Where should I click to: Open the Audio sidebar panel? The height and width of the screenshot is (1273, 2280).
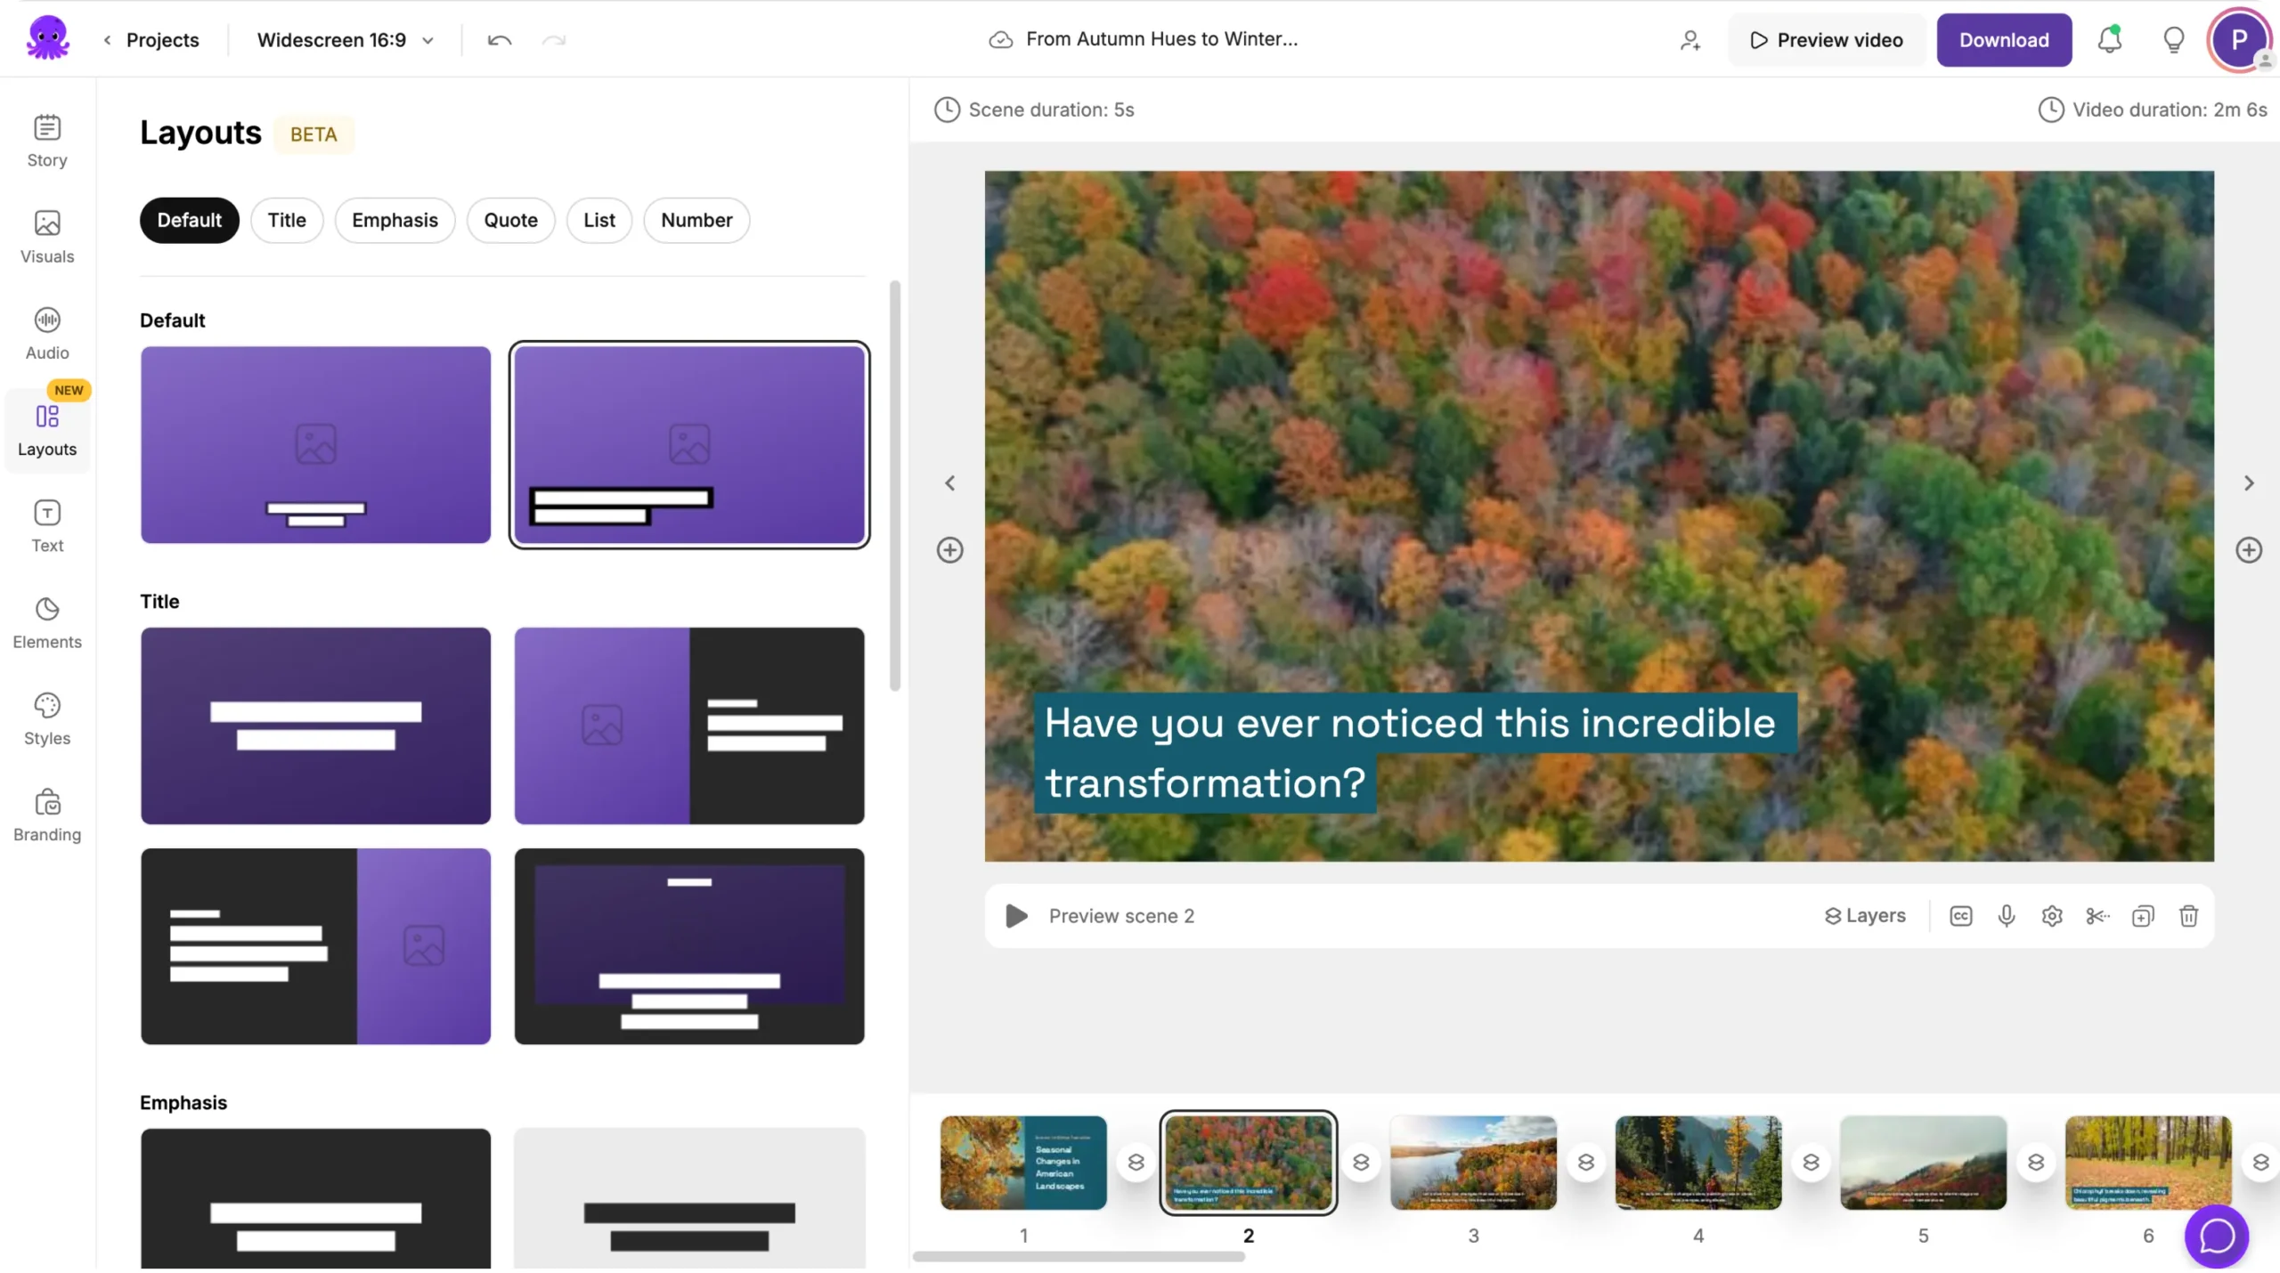point(47,334)
